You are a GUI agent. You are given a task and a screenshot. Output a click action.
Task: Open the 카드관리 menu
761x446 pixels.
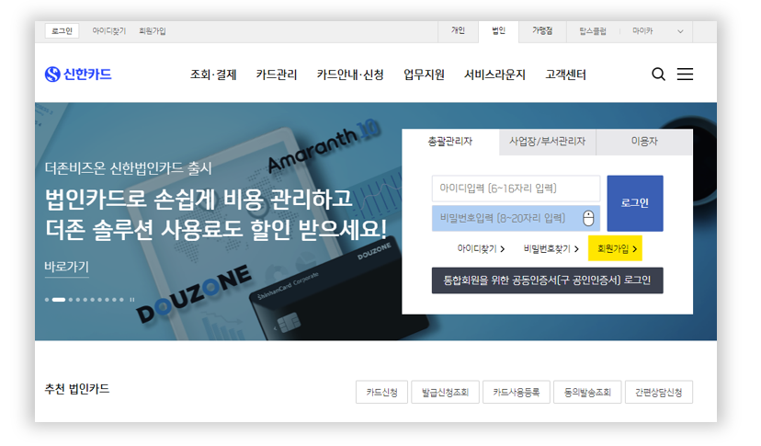pyautogui.click(x=276, y=74)
